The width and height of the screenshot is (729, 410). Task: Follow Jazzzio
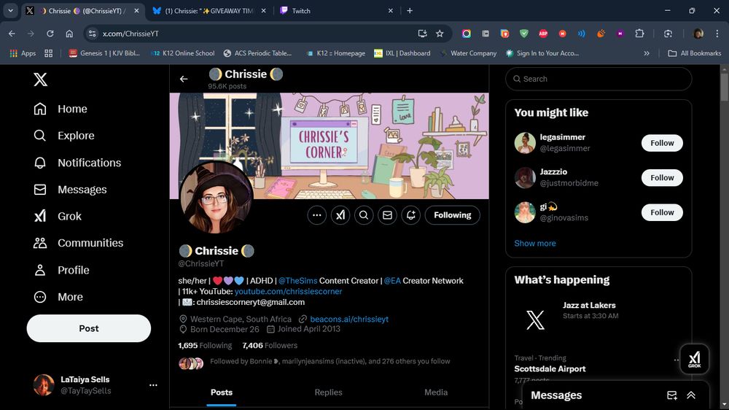662,177
